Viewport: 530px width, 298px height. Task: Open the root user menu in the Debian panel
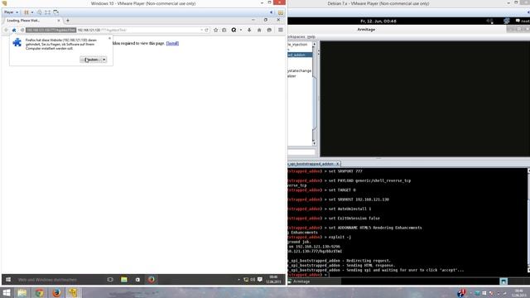[523, 21]
